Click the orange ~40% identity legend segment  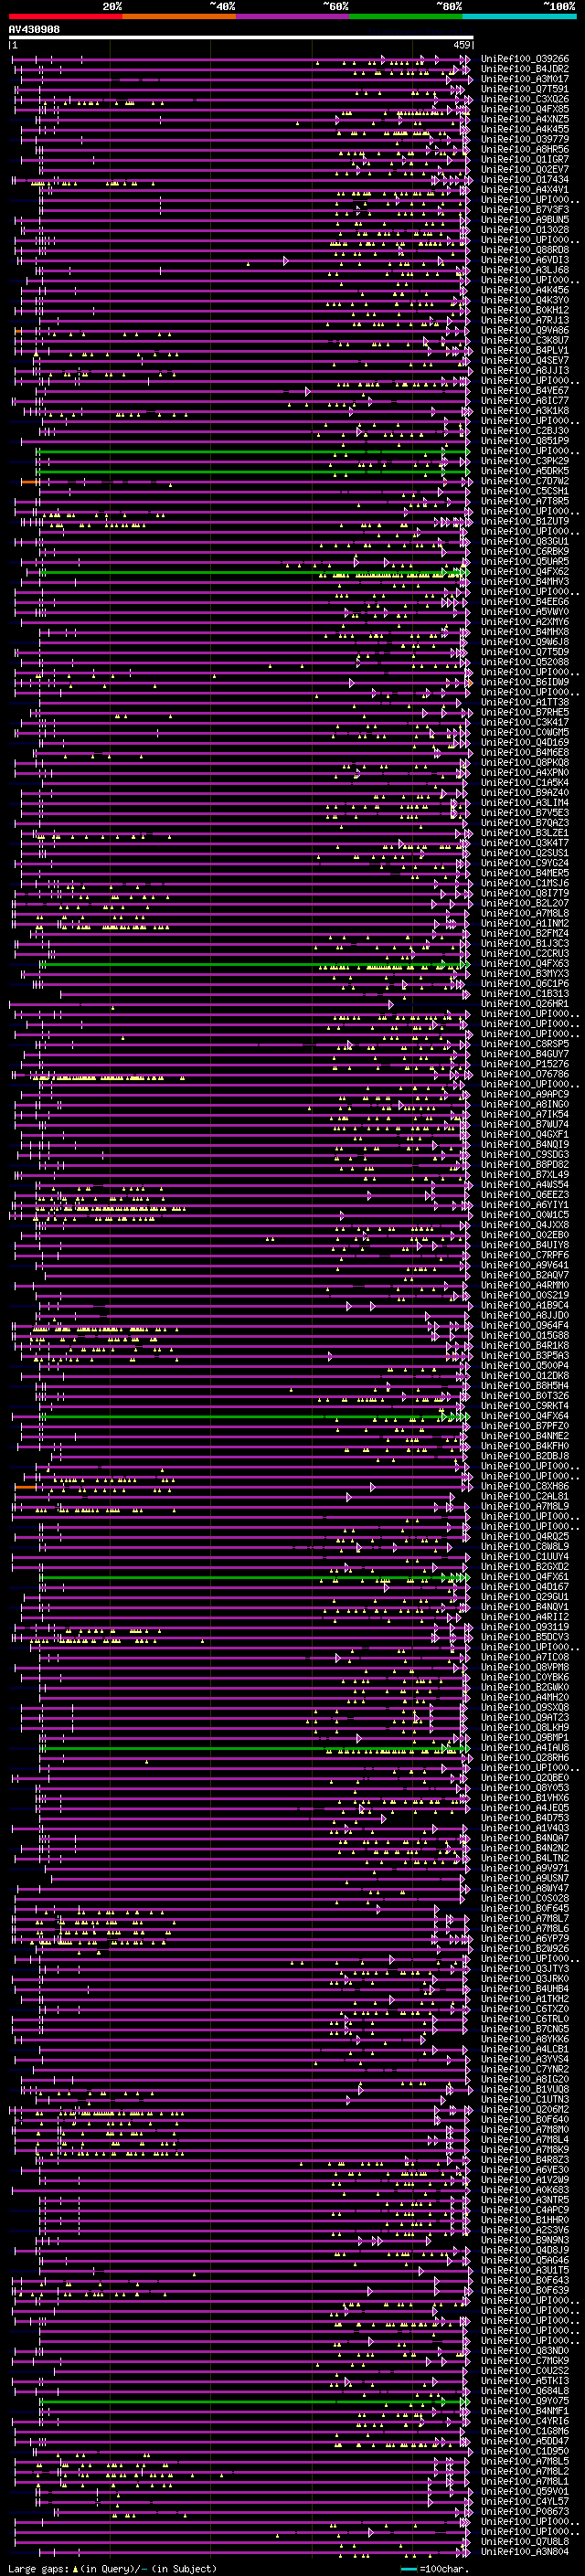click(179, 16)
